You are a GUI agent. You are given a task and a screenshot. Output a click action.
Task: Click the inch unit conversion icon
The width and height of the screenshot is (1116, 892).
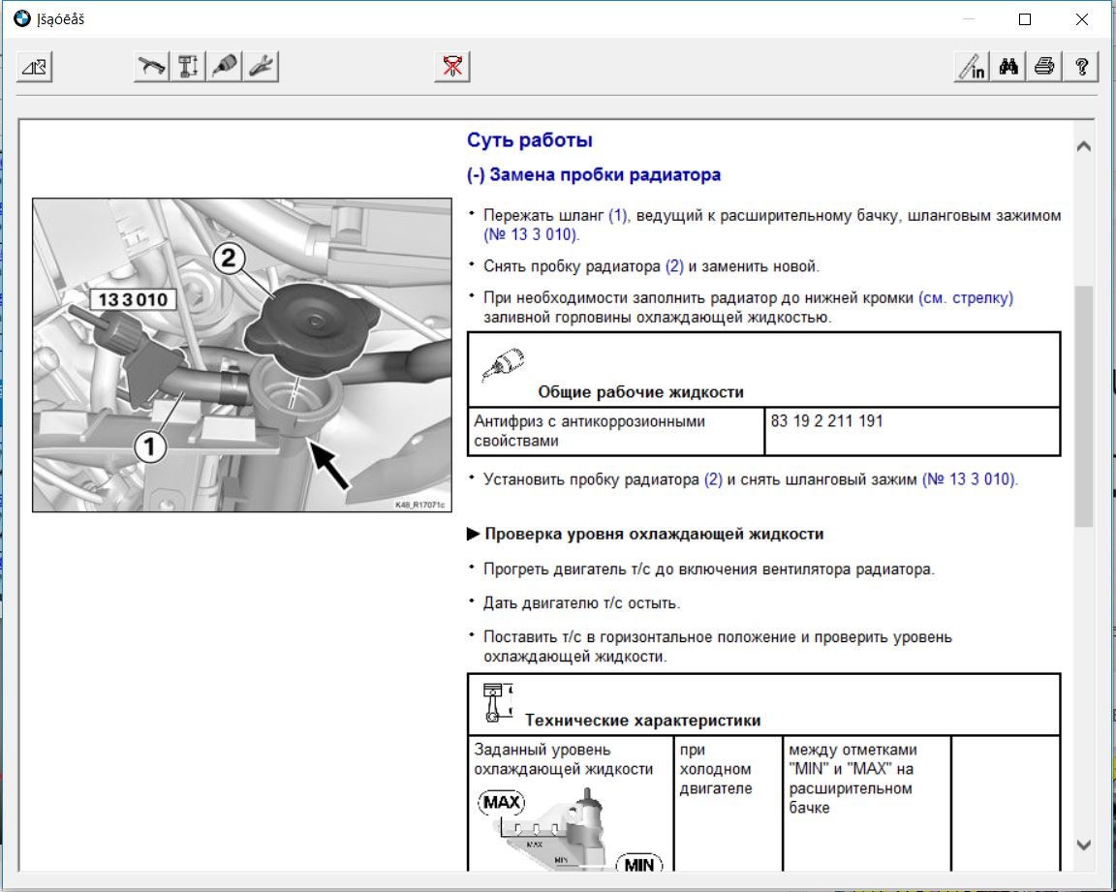[971, 67]
